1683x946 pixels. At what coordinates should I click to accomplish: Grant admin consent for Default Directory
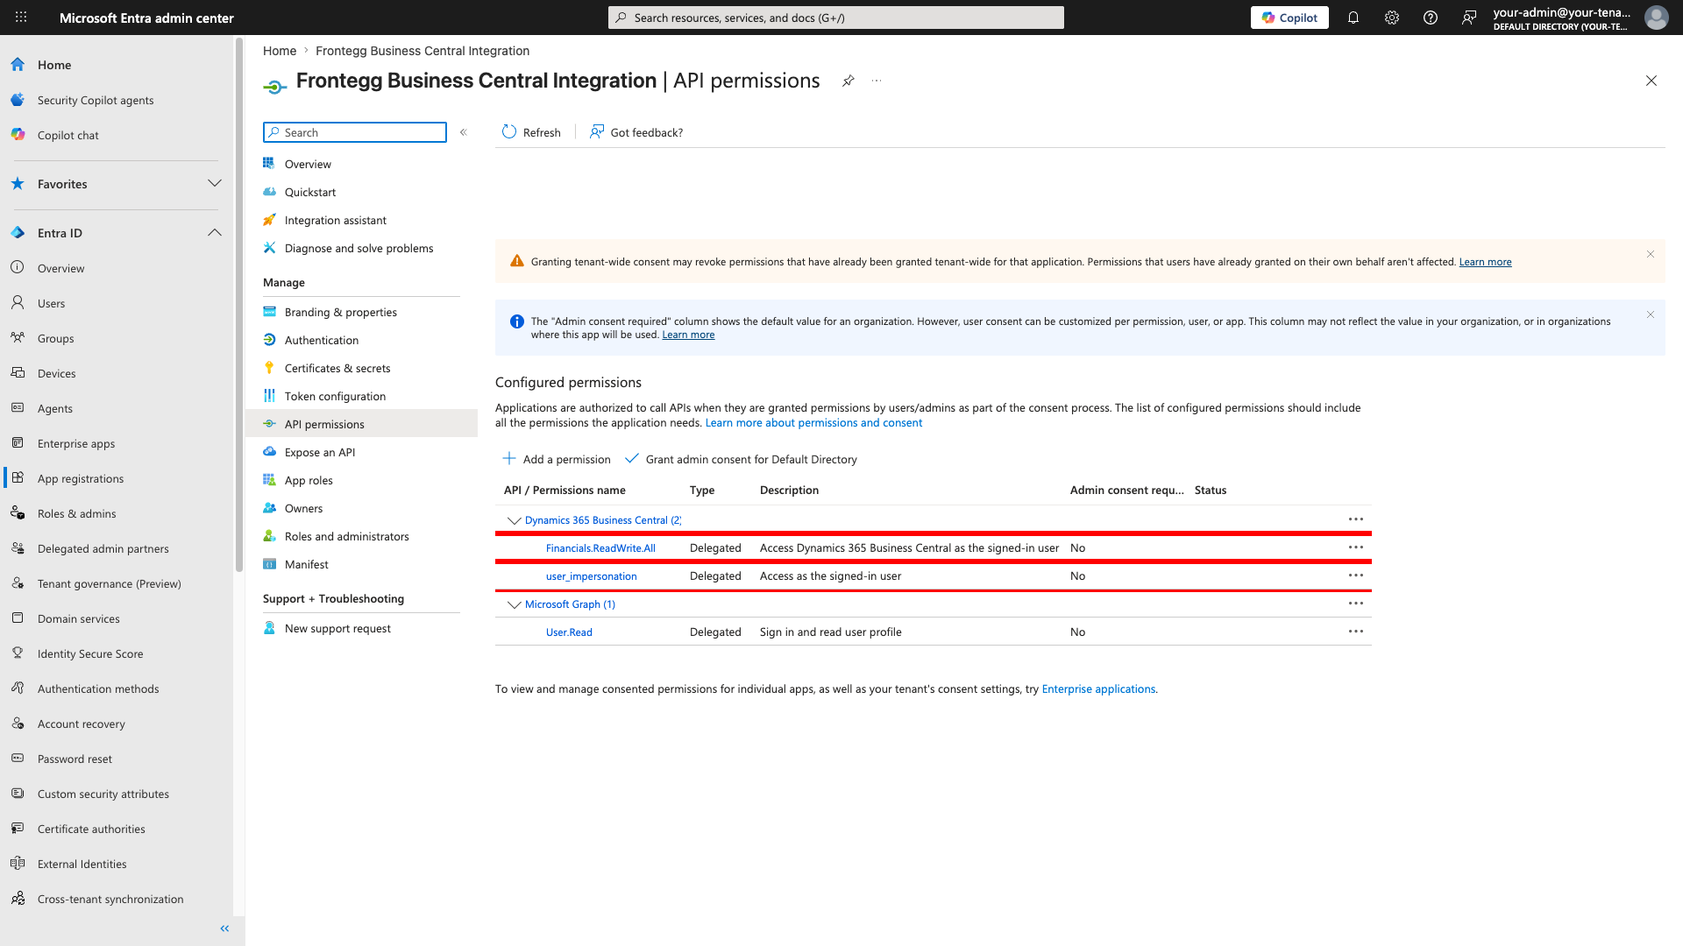click(x=741, y=459)
